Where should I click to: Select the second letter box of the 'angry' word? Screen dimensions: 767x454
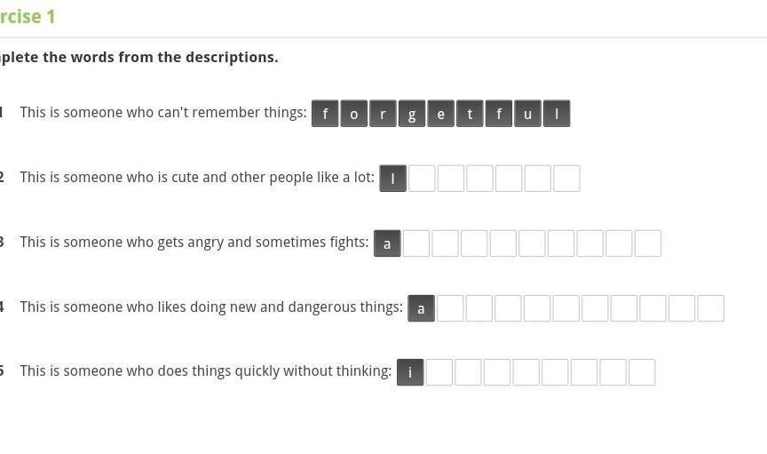416,243
